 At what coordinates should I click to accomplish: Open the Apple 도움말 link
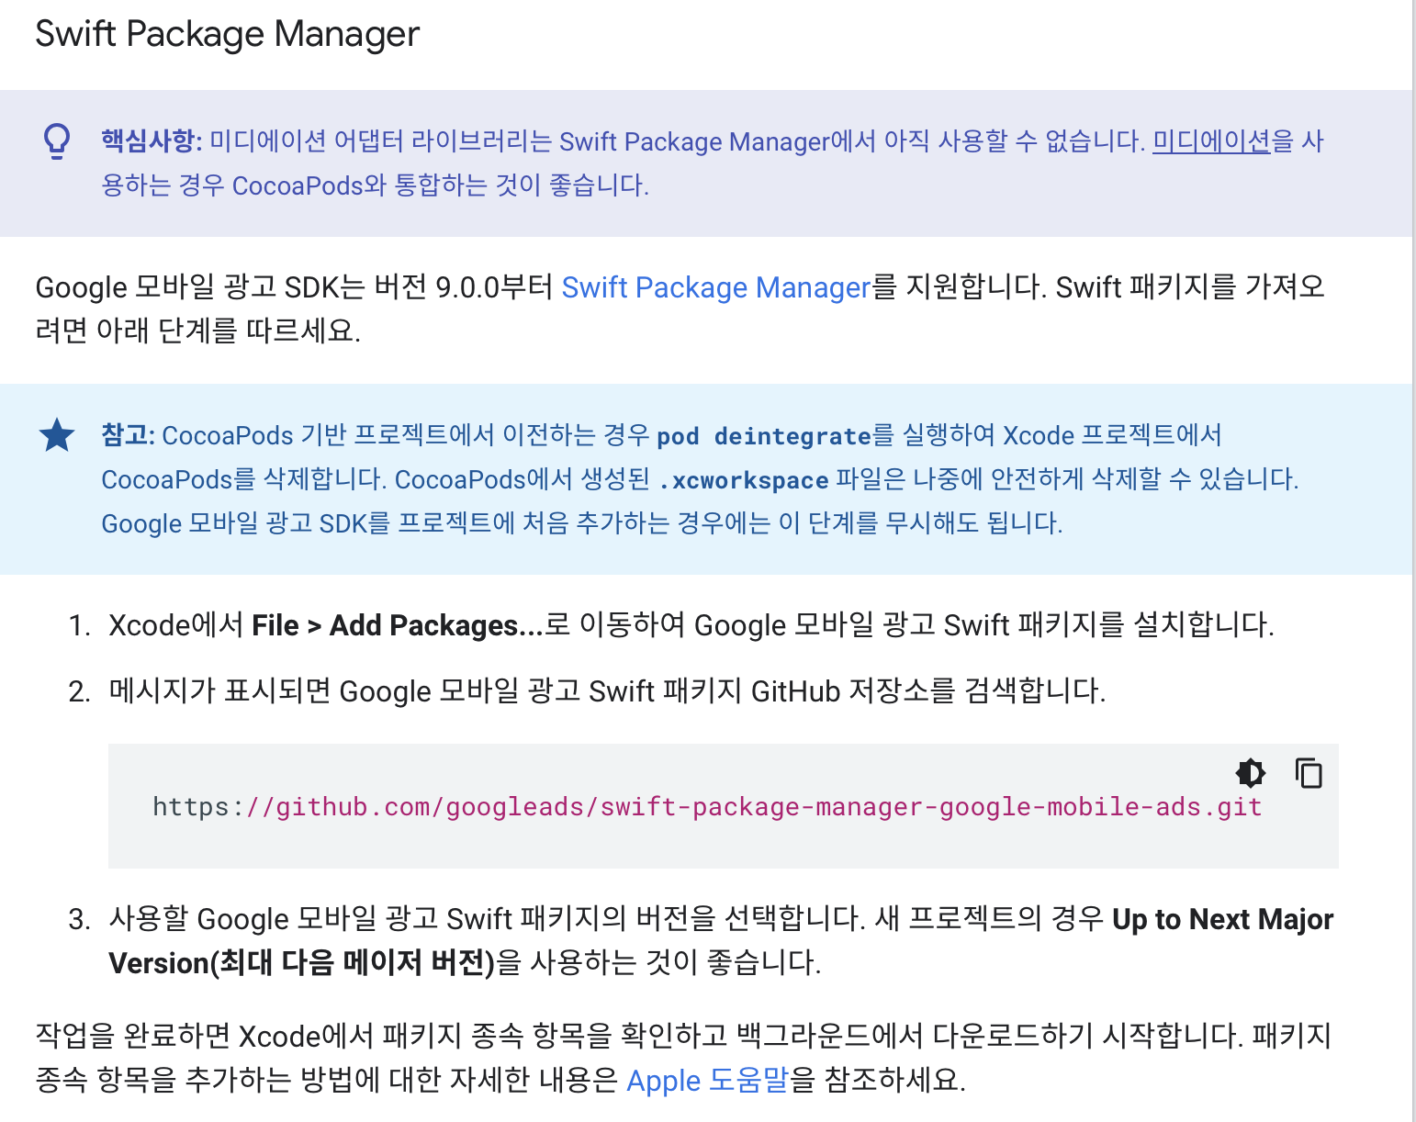707,1080
